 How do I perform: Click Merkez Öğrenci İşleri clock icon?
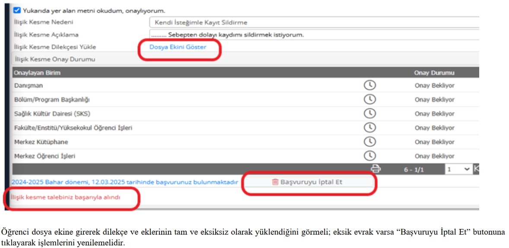coord(369,156)
